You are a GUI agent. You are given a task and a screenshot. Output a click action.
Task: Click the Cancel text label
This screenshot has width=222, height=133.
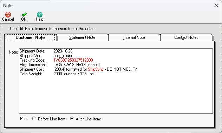[8, 19]
